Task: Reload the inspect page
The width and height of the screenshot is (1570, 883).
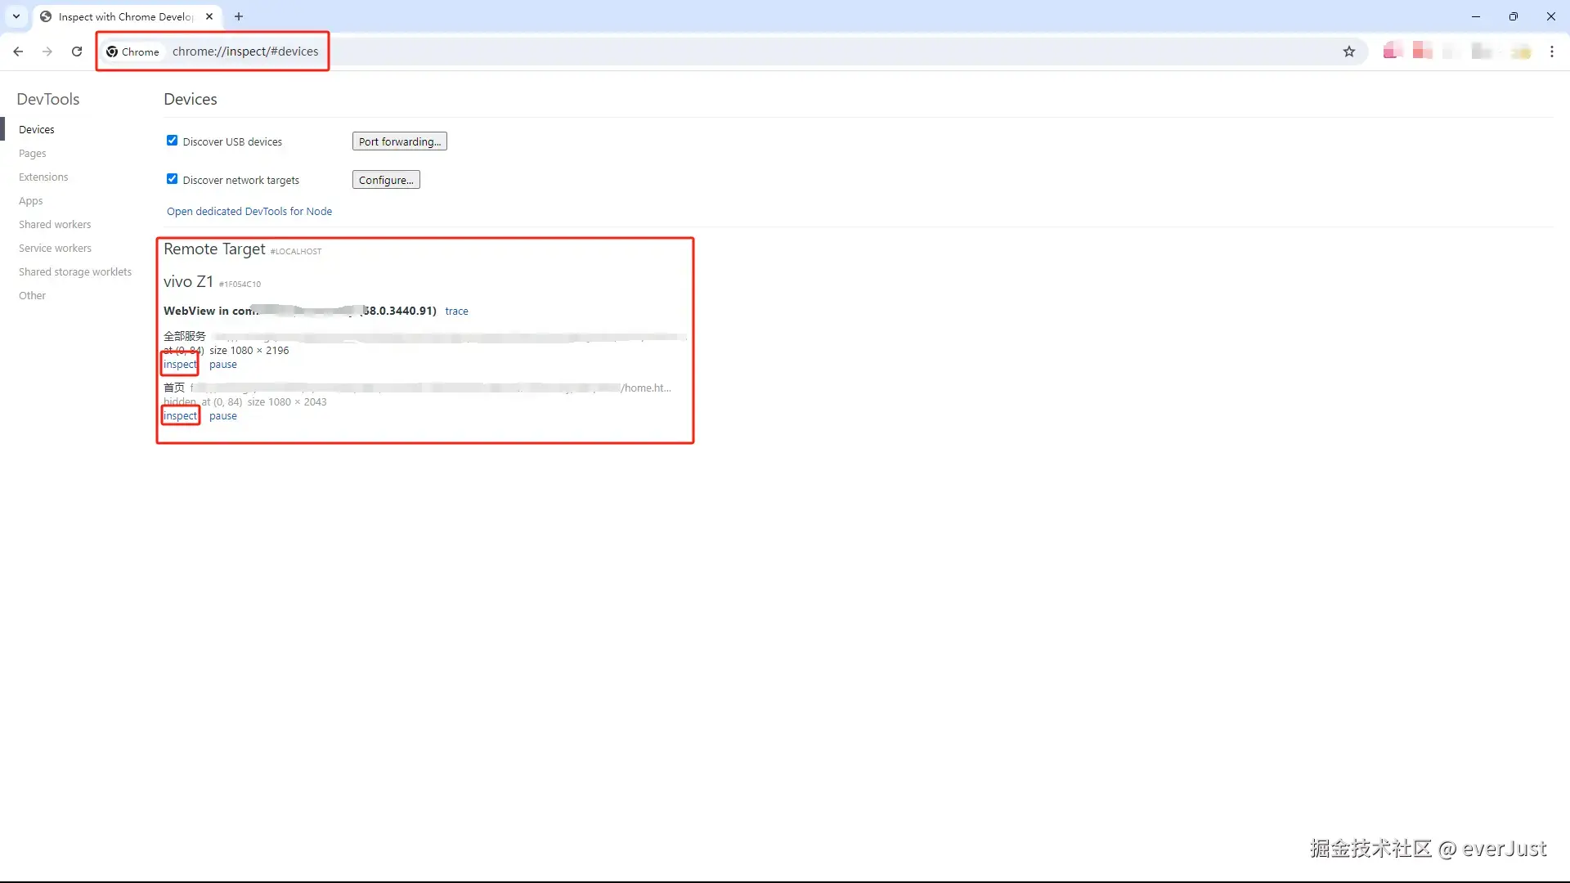Action: click(x=77, y=52)
